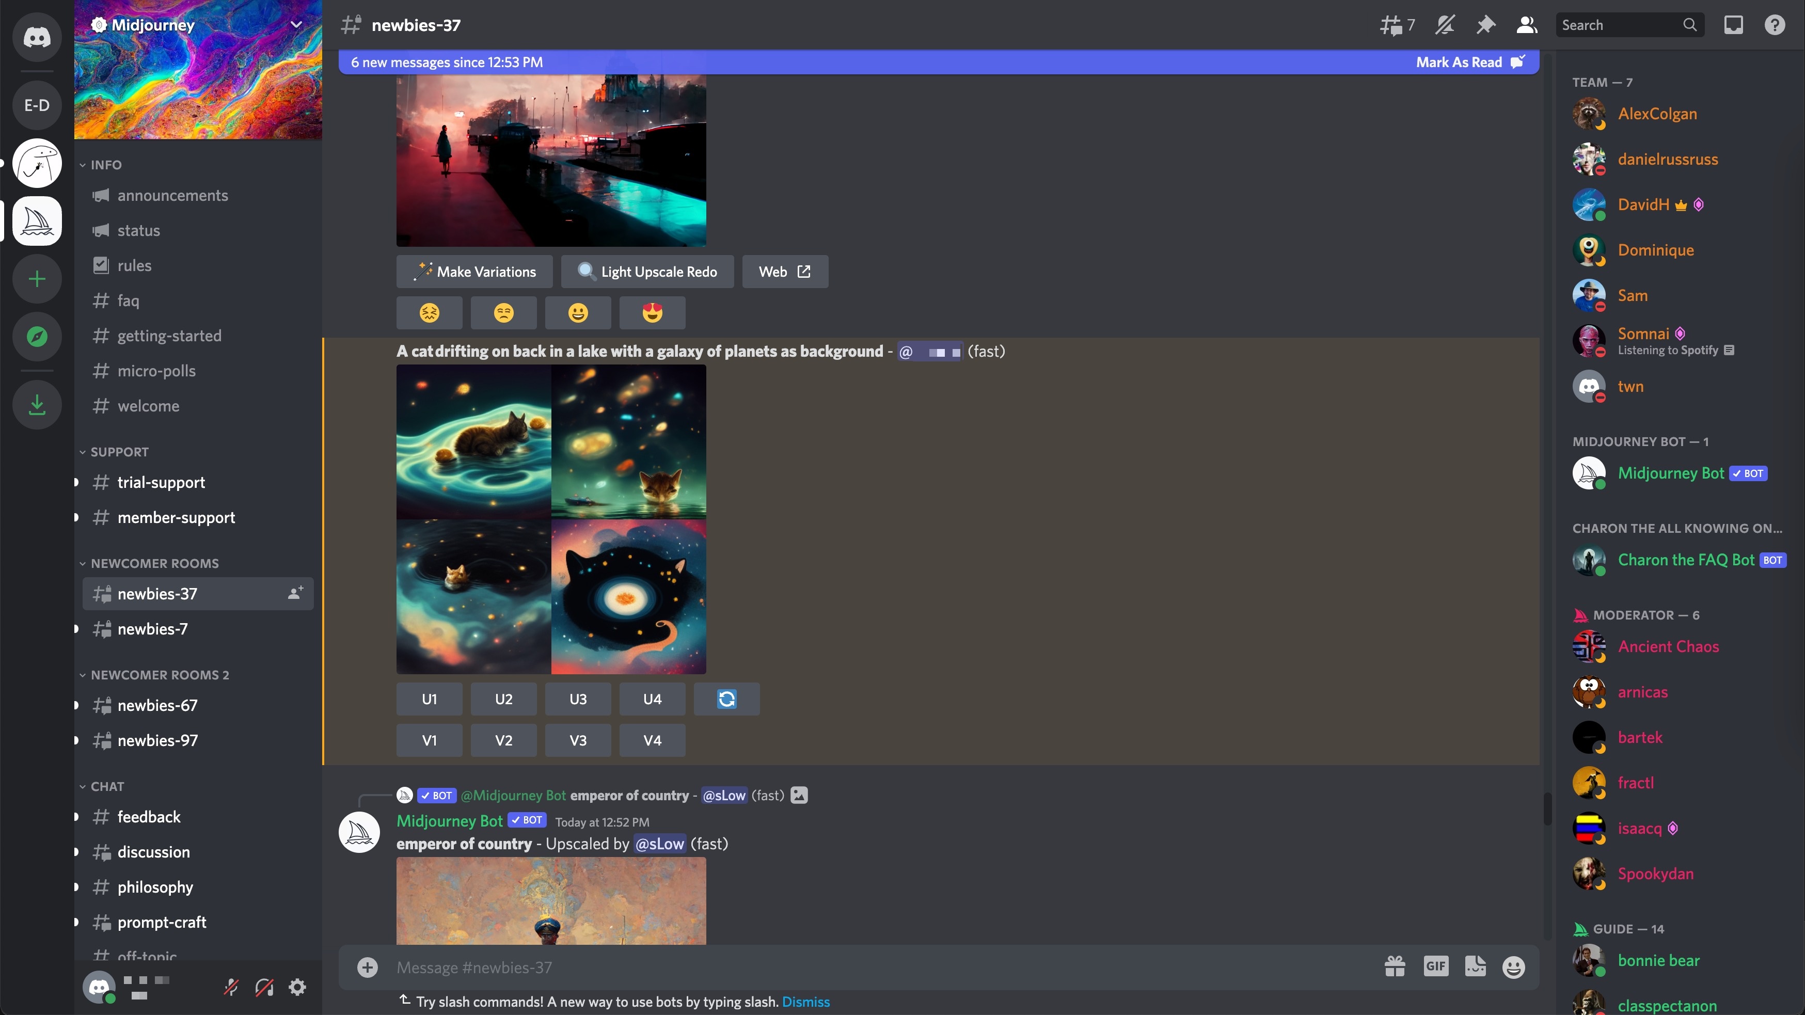Open the prompt-craft channel
Image resolution: width=1805 pixels, height=1015 pixels.
[x=161, y=922]
